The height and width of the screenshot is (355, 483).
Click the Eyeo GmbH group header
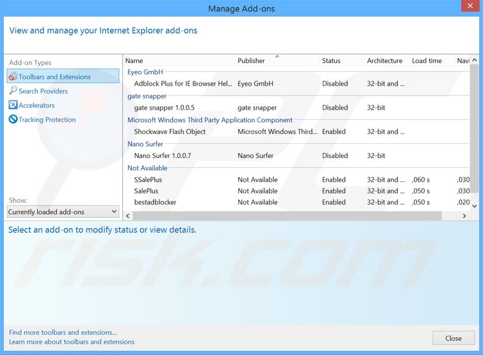click(x=145, y=72)
